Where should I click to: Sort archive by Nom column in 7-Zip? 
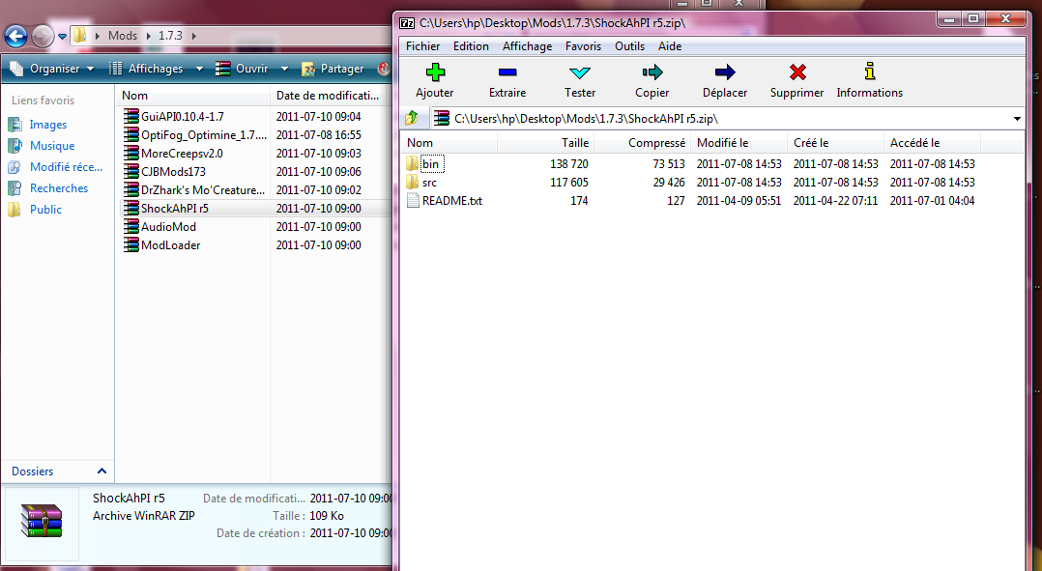(x=449, y=143)
